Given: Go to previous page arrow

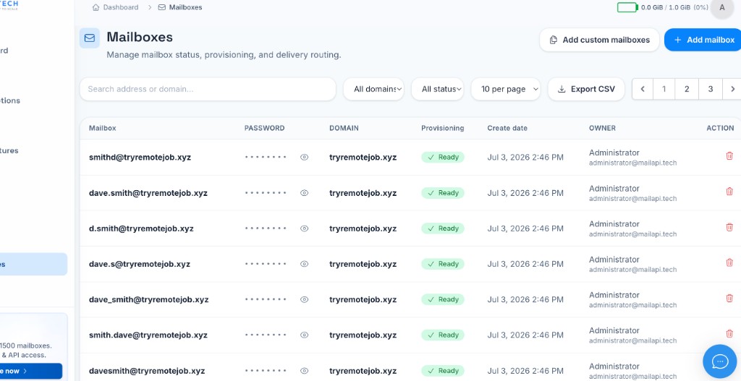Looking at the screenshot, I should (x=643, y=89).
